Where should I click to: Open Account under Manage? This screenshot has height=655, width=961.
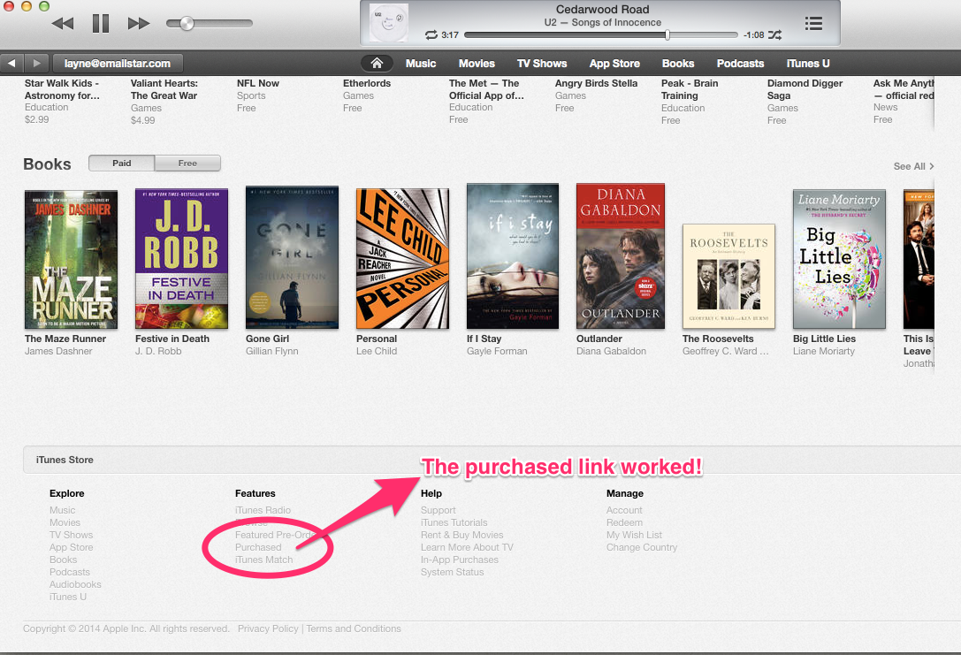[x=624, y=510]
